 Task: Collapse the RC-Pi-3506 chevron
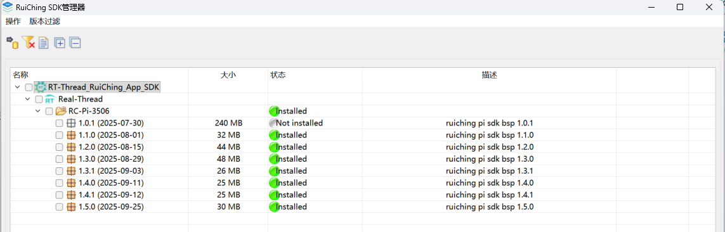39,111
